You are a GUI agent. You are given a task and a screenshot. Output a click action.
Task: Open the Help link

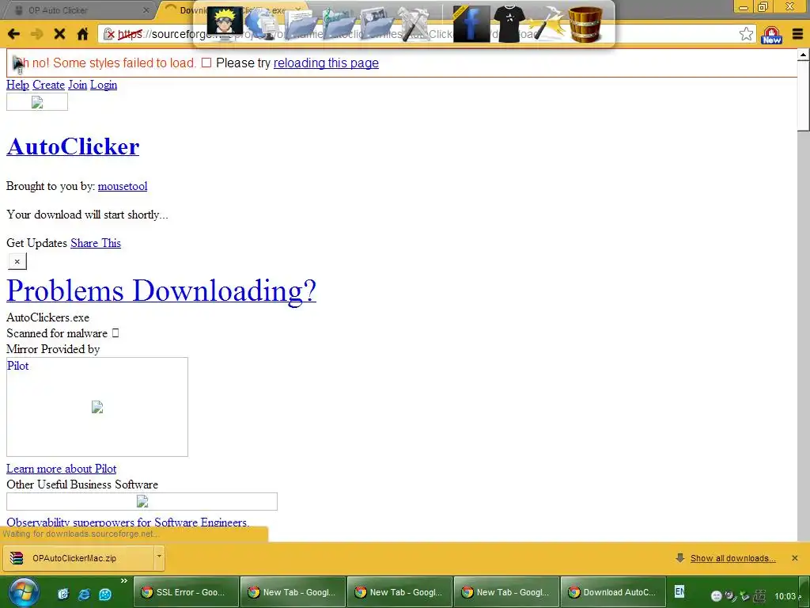(x=17, y=85)
